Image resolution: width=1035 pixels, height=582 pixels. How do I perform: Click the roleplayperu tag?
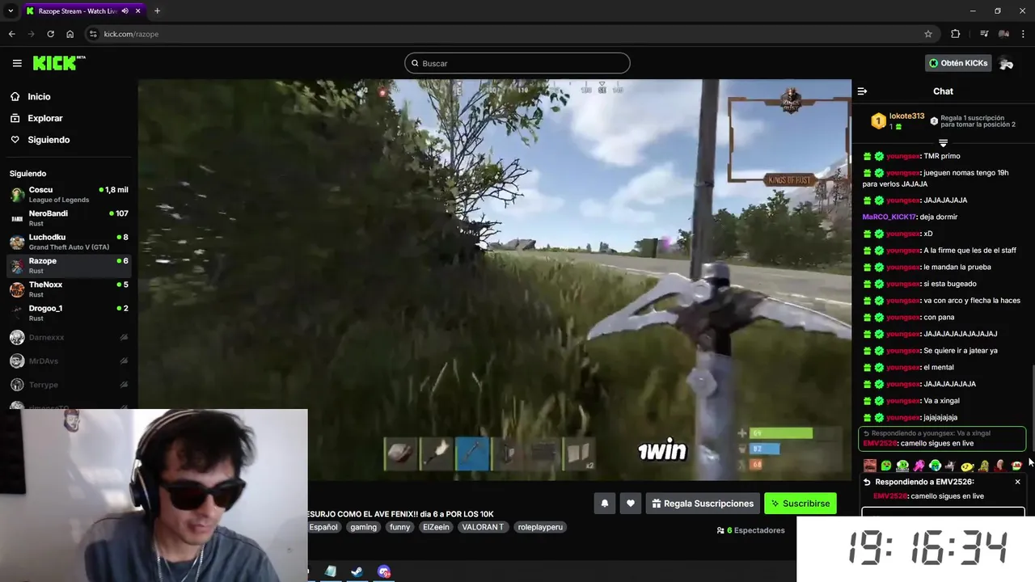pyautogui.click(x=540, y=527)
